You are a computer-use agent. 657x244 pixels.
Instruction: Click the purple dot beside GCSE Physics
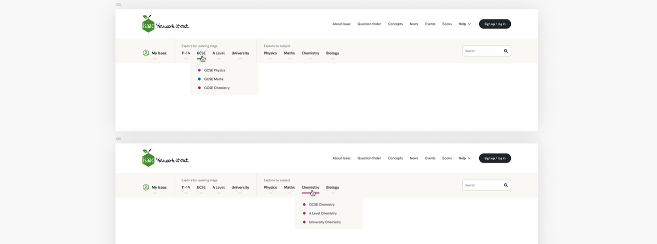click(x=199, y=70)
